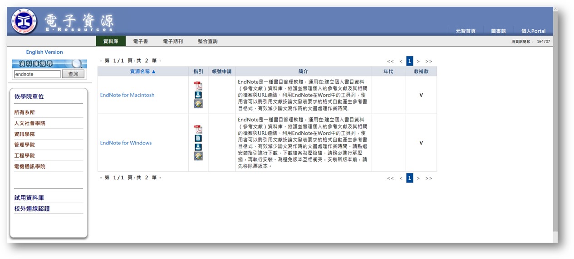
Task: Open 校外連線認證 in the sidebar
Action: click(32, 209)
